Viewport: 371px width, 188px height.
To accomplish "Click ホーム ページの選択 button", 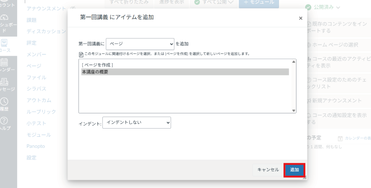I will [x=338, y=45].
